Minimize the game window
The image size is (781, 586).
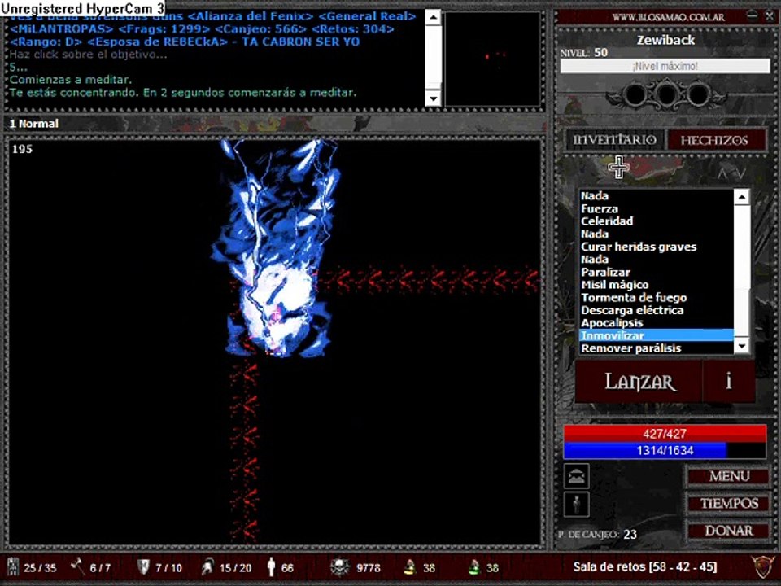click(753, 16)
